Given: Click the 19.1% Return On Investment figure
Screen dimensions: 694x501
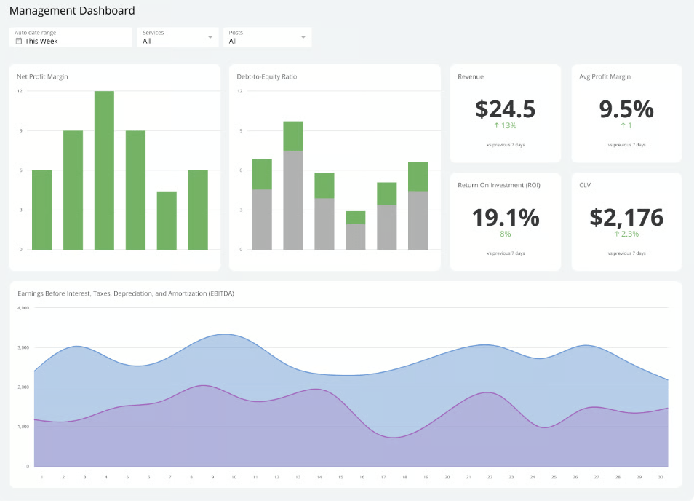Looking at the screenshot, I should point(505,217).
